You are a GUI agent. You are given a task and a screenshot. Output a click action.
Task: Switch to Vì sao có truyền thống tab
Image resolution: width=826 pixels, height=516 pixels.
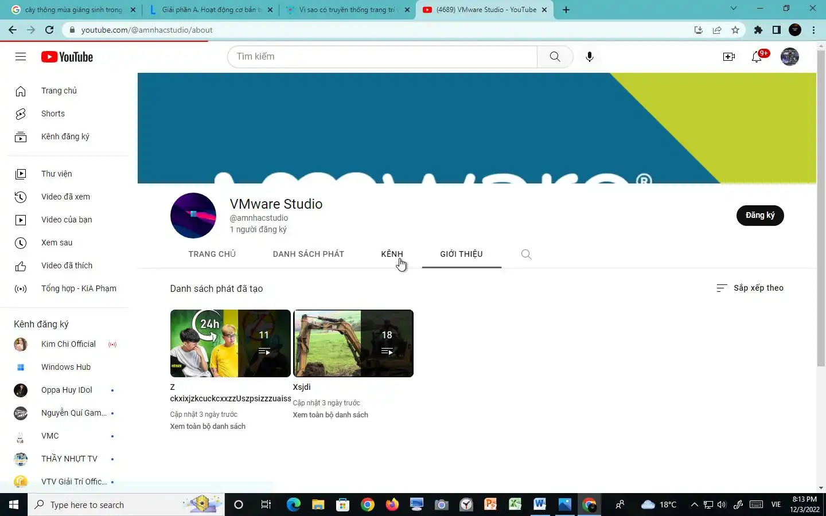[347, 10]
